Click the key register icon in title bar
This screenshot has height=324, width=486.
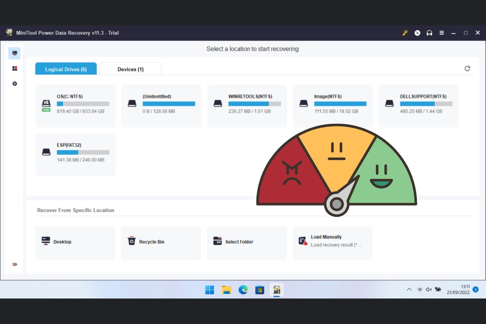tap(405, 33)
